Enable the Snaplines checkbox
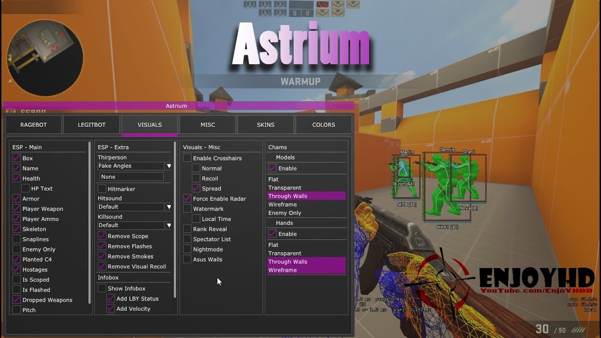The width and height of the screenshot is (601, 338). 16,239
